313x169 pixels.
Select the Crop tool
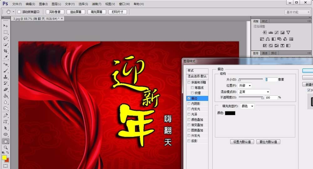pos(6,51)
